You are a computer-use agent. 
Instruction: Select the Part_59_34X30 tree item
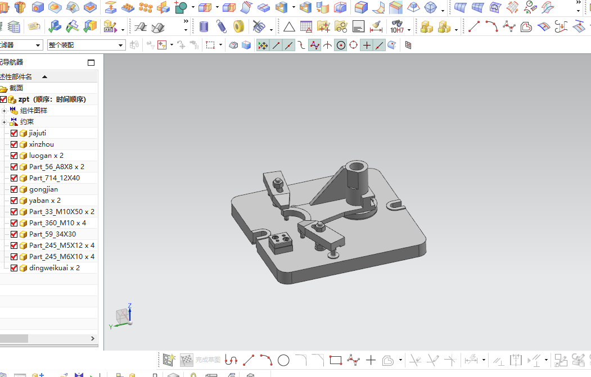tap(52, 234)
